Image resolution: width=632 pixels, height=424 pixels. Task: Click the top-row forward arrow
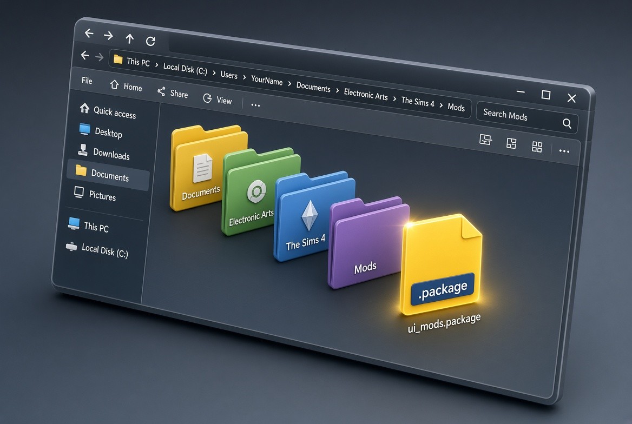(x=108, y=36)
